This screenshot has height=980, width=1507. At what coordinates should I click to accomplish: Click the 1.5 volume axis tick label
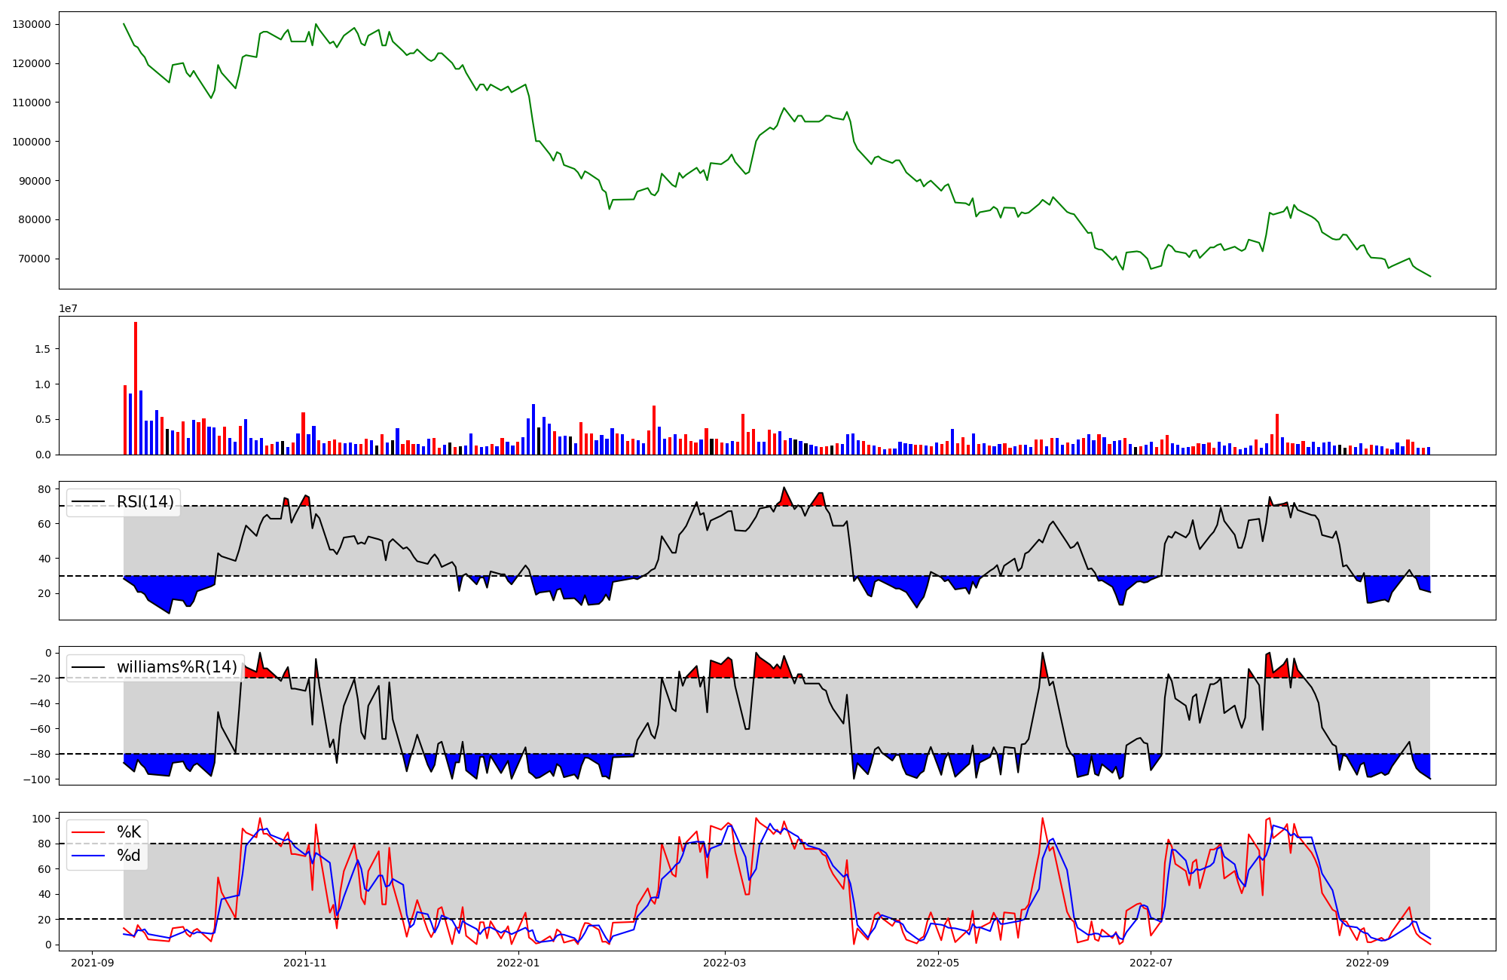pos(41,349)
